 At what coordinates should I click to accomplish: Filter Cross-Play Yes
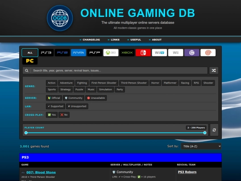click(52, 115)
